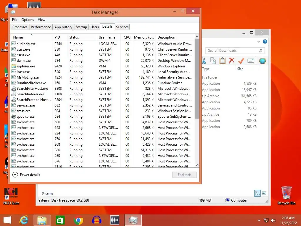The width and height of the screenshot is (301, 226).
Task: Click the search magnifier in Search Downloads box
Action: click(260, 51)
